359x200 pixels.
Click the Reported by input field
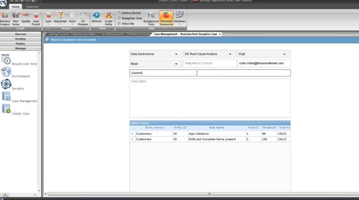coord(210,63)
